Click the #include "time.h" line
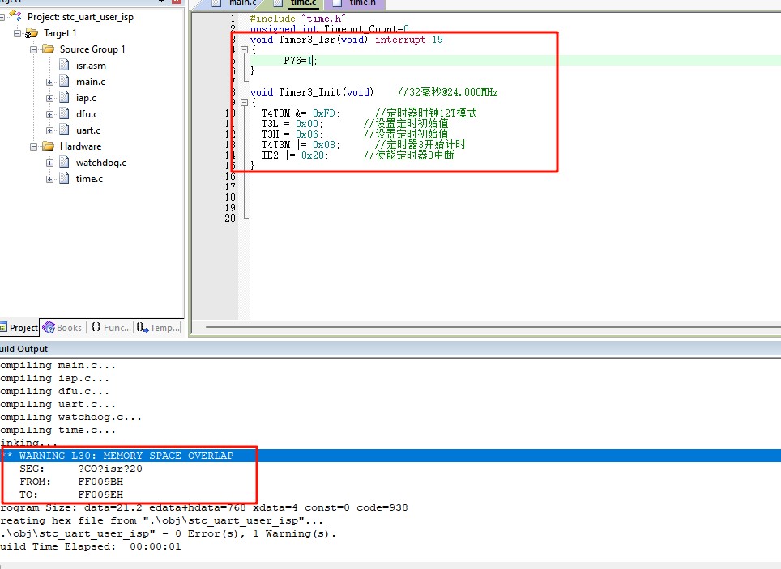 [297, 19]
